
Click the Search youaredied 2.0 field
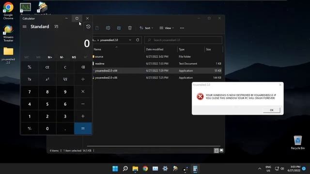(x=183, y=40)
